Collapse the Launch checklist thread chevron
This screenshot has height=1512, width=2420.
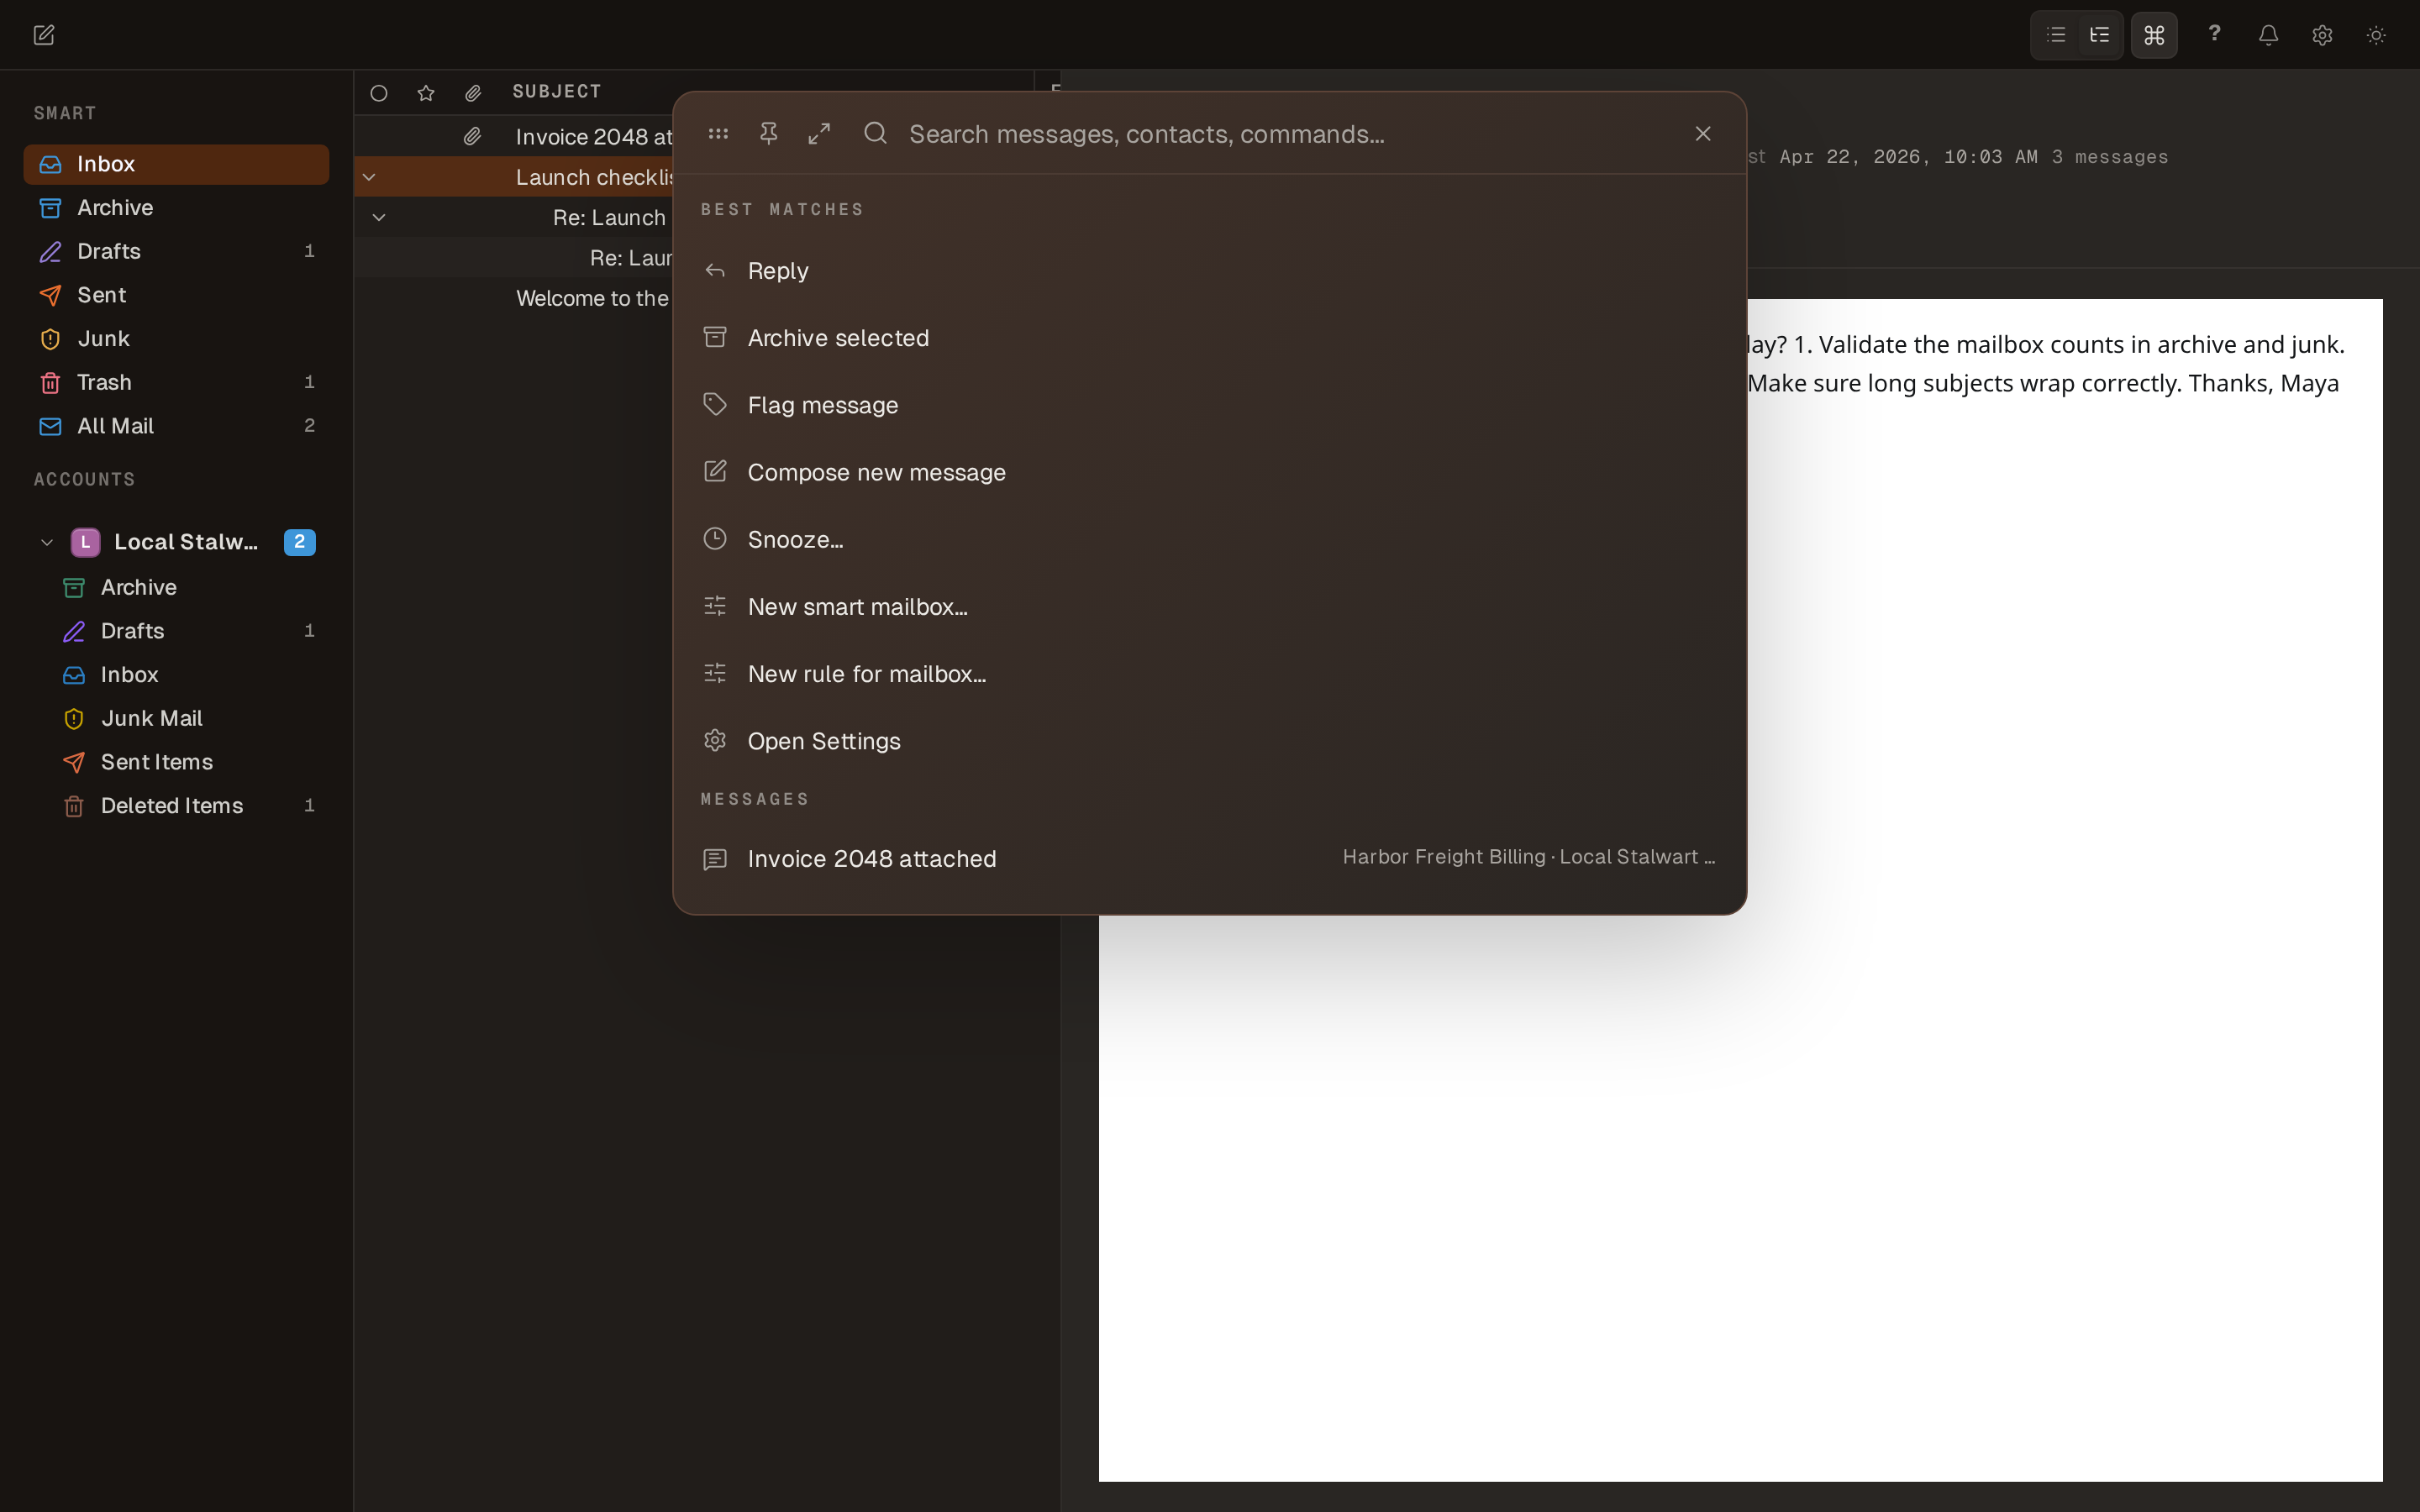369,177
